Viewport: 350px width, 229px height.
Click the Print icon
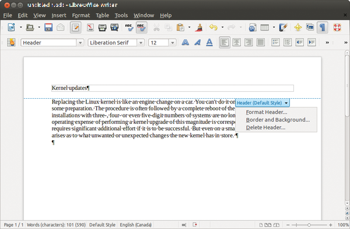click(102, 27)
